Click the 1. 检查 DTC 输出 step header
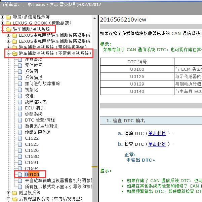Image resolution: width=202 pixels, height=202 pixels. point(151,121)
